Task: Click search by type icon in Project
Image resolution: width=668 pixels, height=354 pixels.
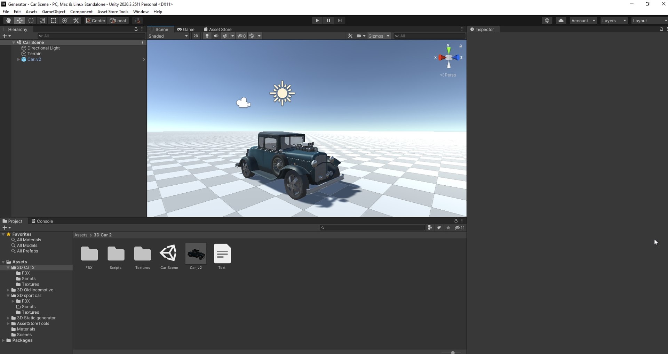Action: pyautogui.click(x=430, y=228)
